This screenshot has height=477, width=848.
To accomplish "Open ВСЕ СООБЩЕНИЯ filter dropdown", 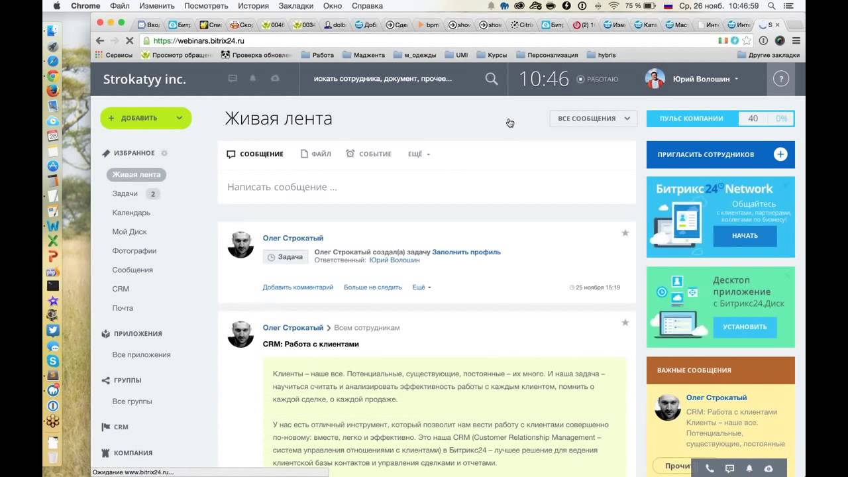I will pyautogui.click(x=593, y=119).
